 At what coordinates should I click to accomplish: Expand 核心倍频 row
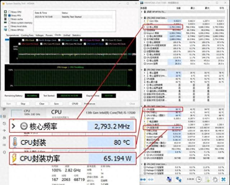pos(144,60)
